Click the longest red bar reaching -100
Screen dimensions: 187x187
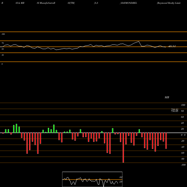(123, 148)
